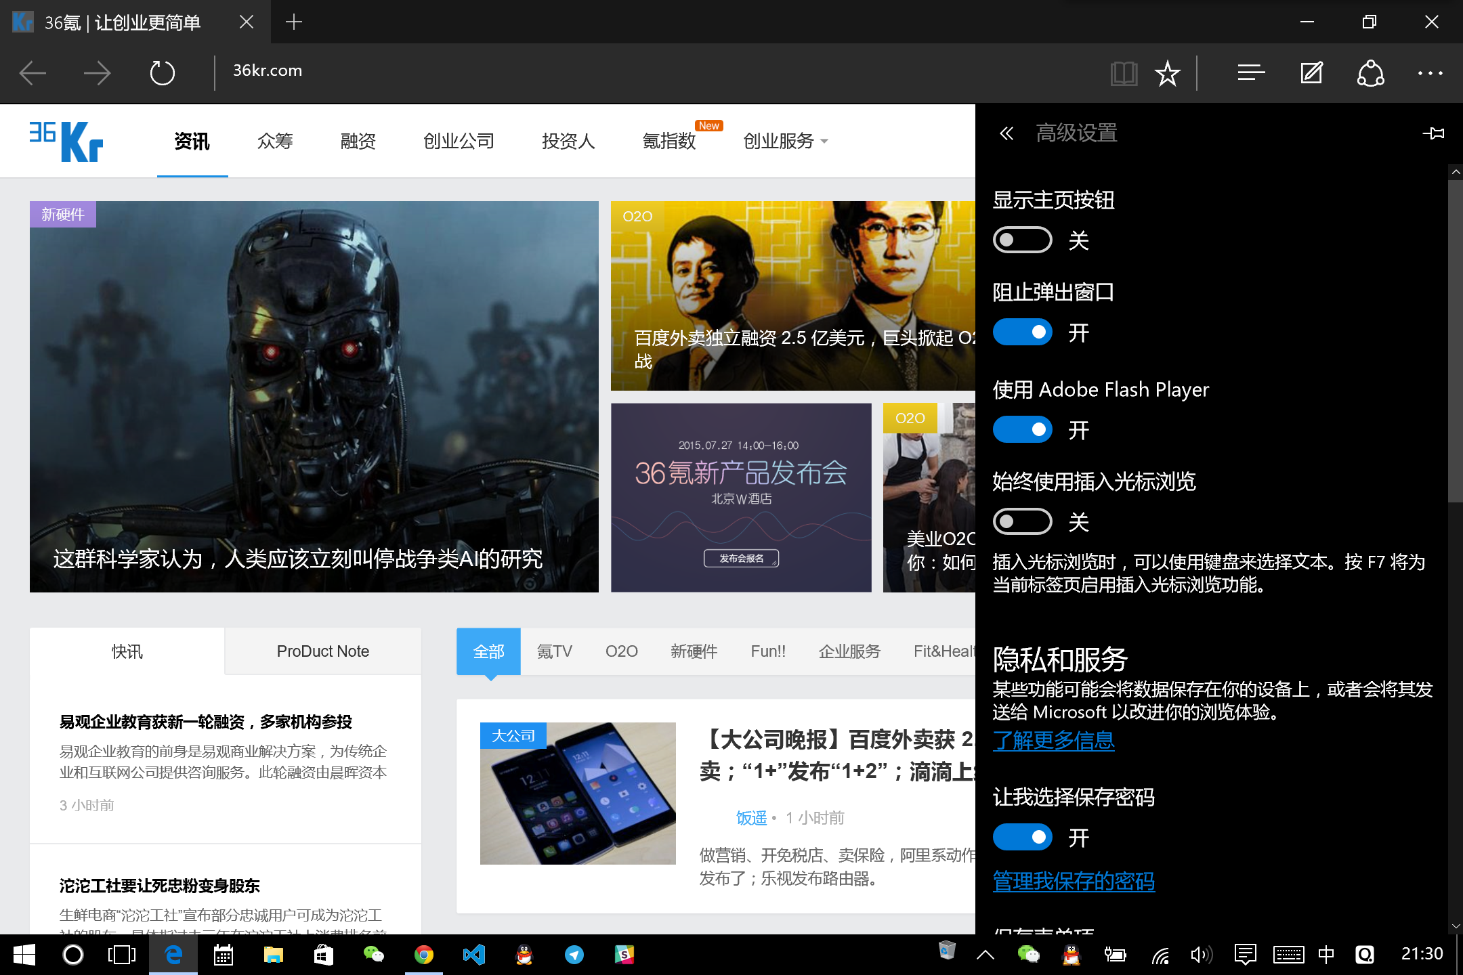
Task: Open Windows Store from taskbar
Action: [324, 955]
